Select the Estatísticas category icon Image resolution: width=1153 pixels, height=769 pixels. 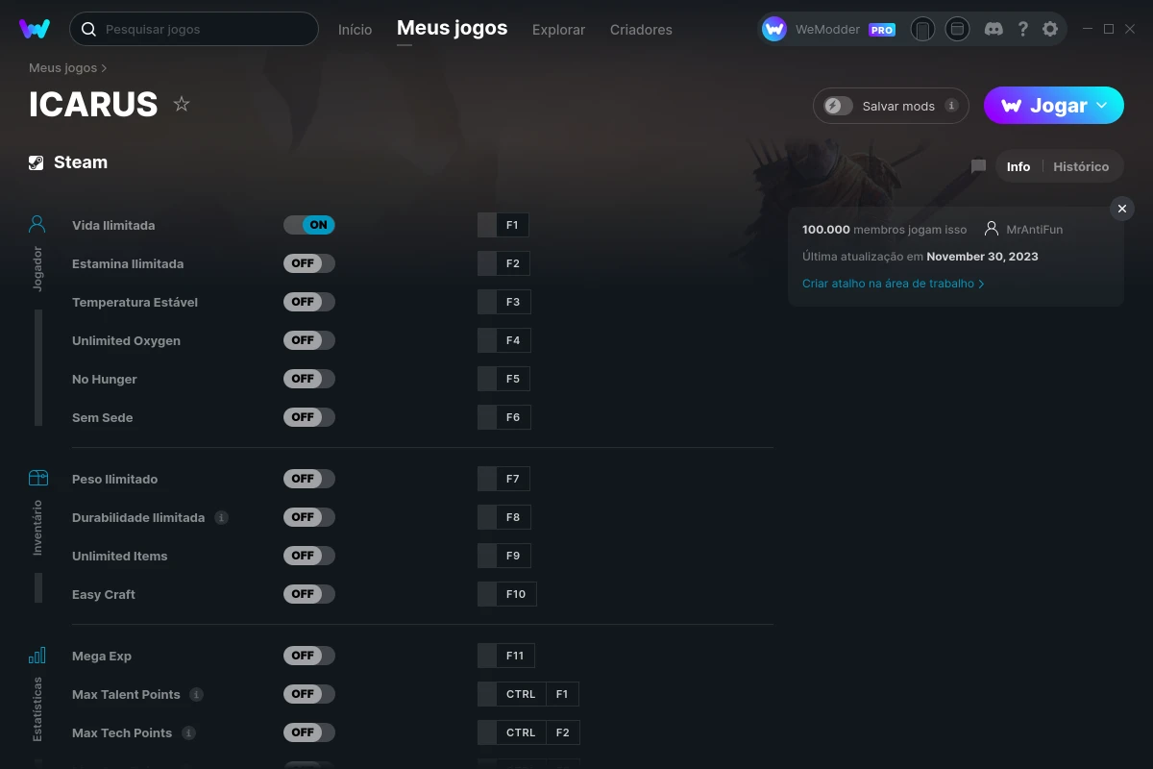click(37, 656)
